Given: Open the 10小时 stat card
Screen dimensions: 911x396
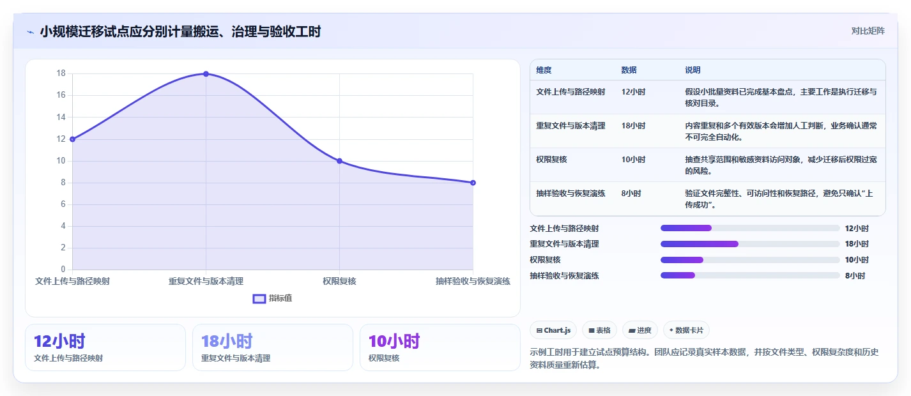Looking at the screenshot, I should (x=440, y=347).
